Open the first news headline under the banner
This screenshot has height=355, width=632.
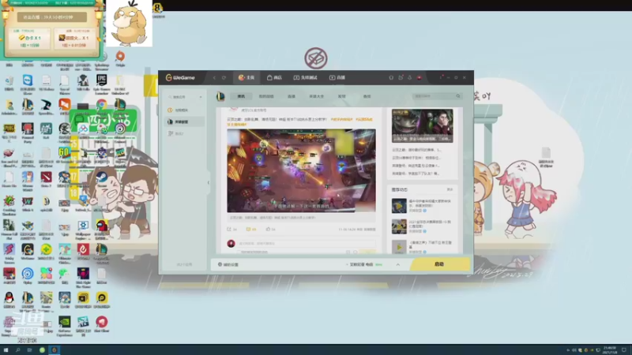point(417,150)
